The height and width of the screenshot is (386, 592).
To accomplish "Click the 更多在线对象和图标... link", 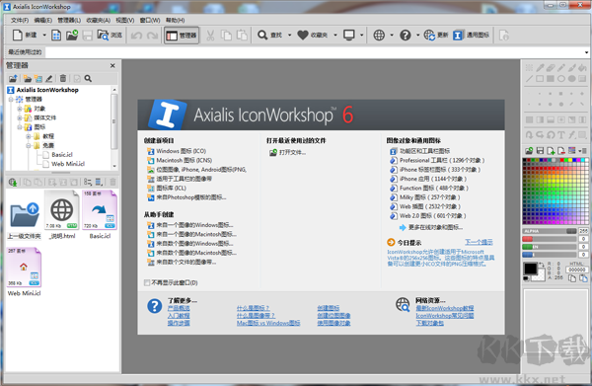I will [435, 227].
